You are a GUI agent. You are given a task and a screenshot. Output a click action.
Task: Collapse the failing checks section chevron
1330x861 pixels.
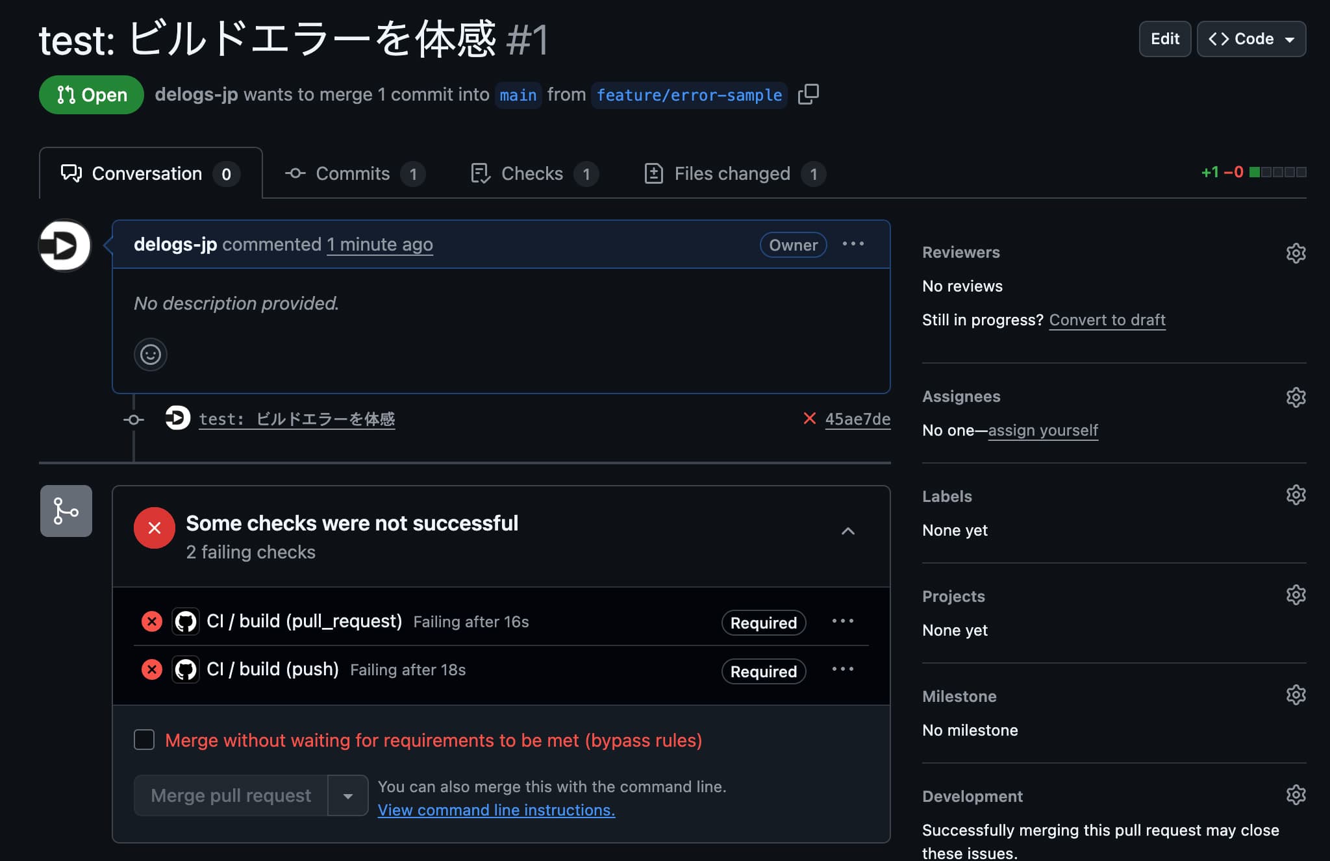[x=848, y=531]
